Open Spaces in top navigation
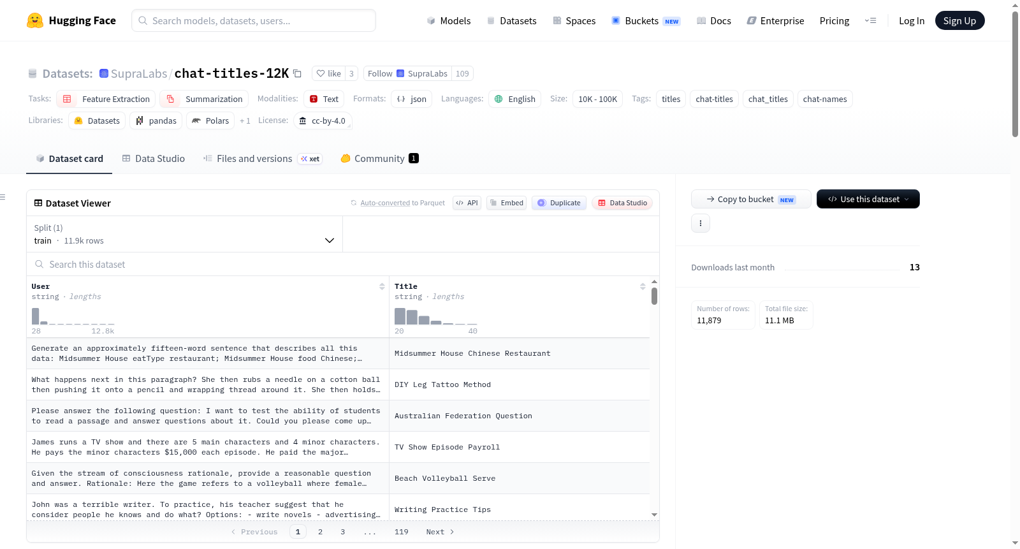The width and height of the screenshot is (1020, 549). tap(574, 20)
